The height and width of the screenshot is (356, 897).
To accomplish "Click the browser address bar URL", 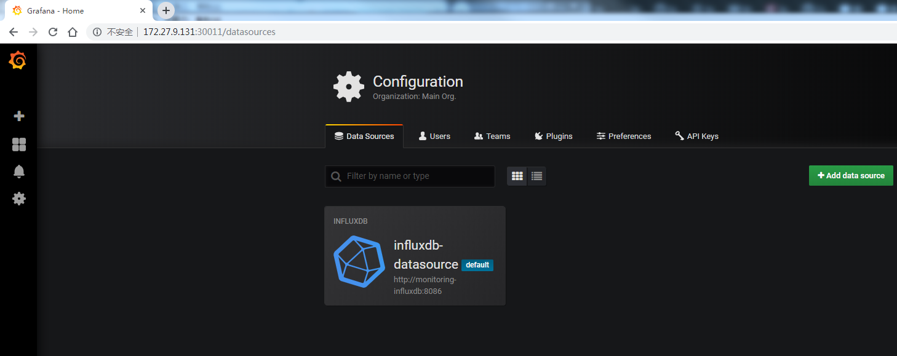I will pos(209,32).
